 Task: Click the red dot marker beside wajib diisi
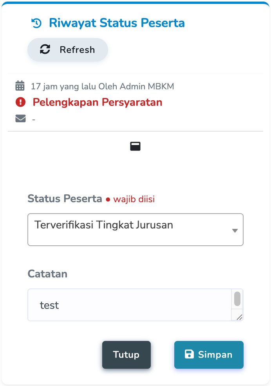coord(108,199)
